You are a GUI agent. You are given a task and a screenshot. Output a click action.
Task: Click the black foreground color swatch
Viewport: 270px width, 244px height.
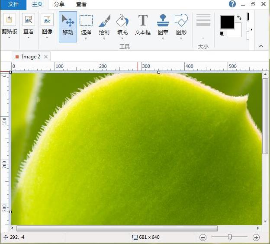click(228, 22)
